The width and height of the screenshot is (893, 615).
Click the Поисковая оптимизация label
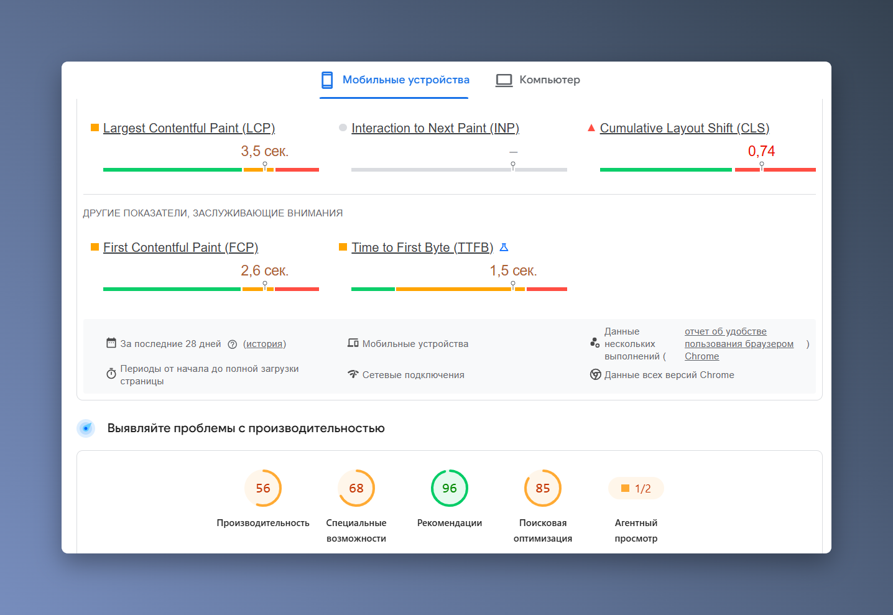pos(543,530)
